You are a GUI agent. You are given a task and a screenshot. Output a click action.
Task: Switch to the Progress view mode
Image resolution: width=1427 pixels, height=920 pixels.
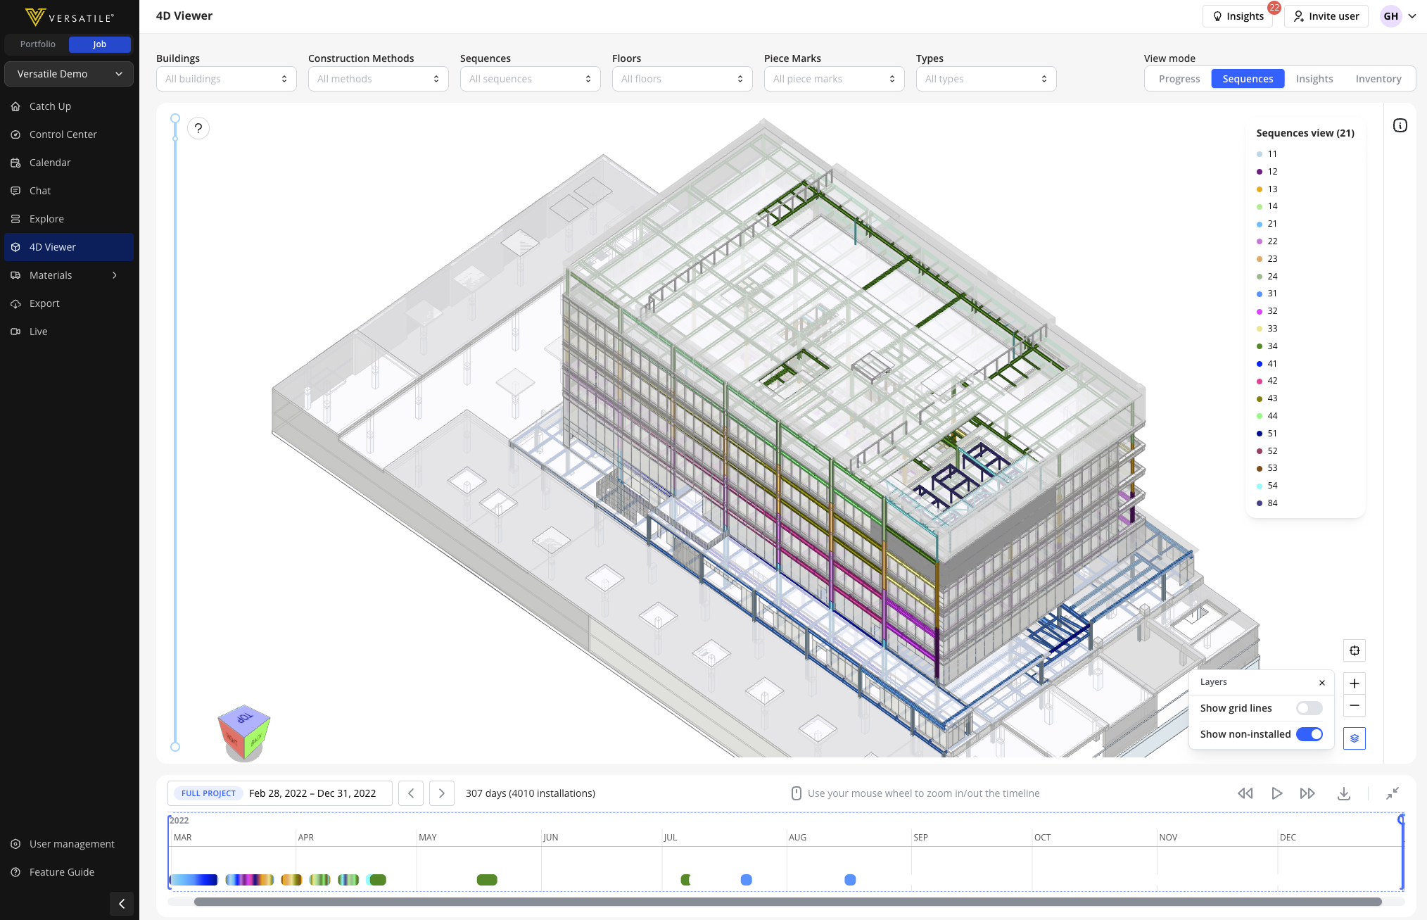(x=1179, y=79)
